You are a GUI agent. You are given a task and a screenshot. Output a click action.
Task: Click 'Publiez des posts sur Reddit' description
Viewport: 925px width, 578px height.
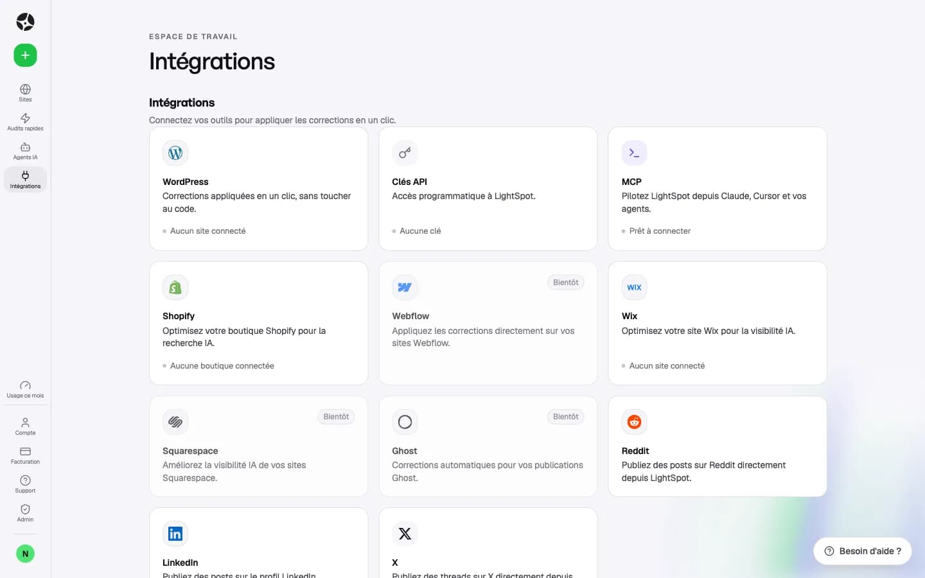(703, 471)
